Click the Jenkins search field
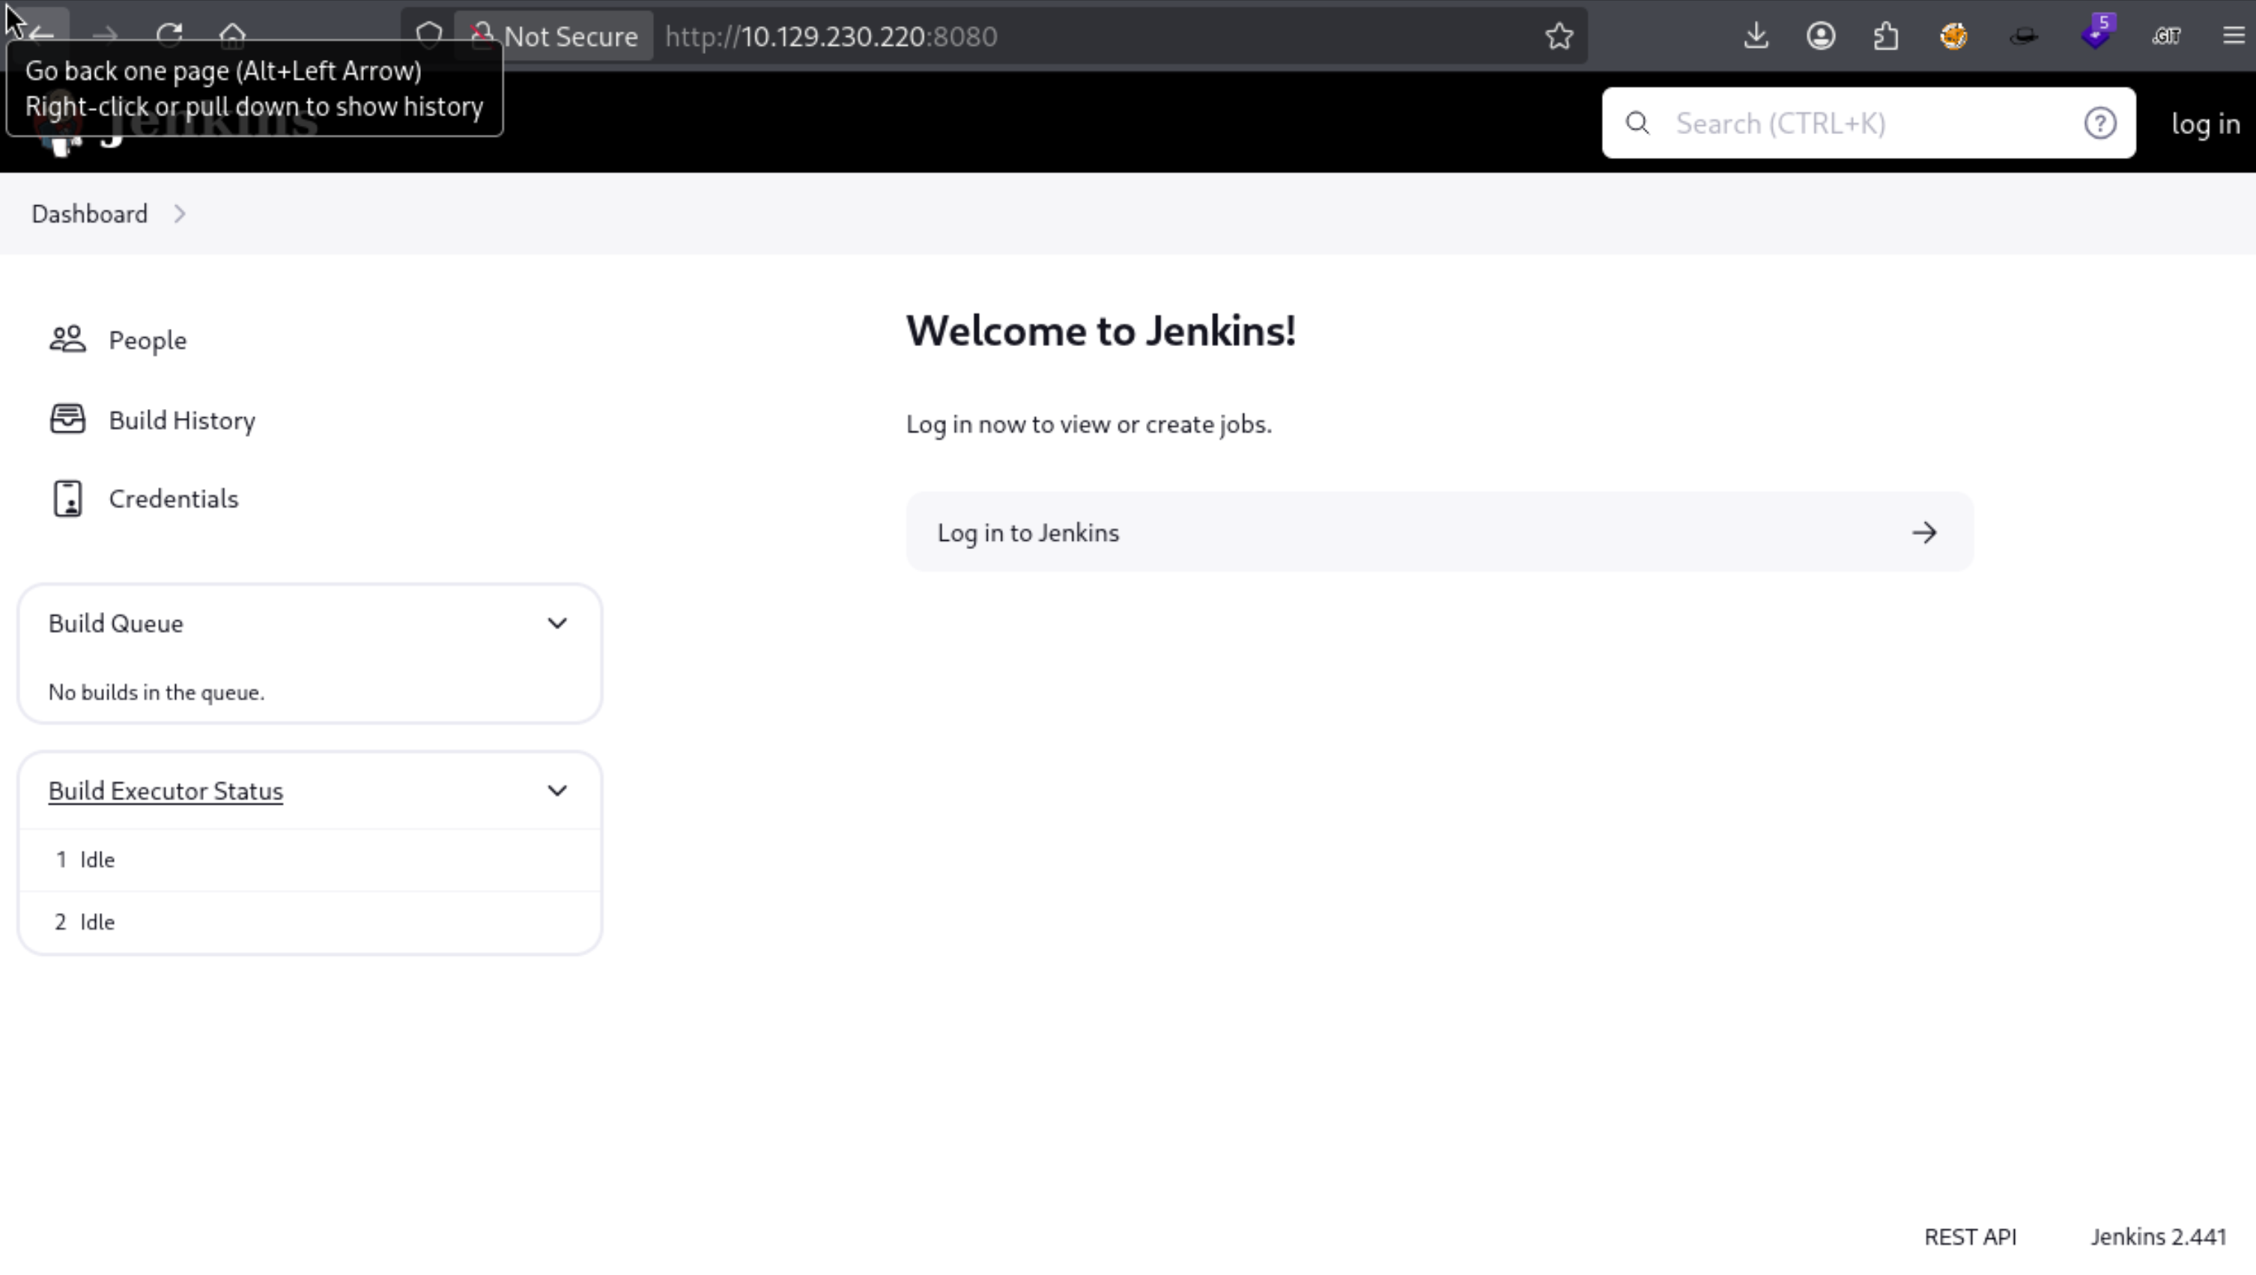2256x1275 pixels. click(1870, 124)
